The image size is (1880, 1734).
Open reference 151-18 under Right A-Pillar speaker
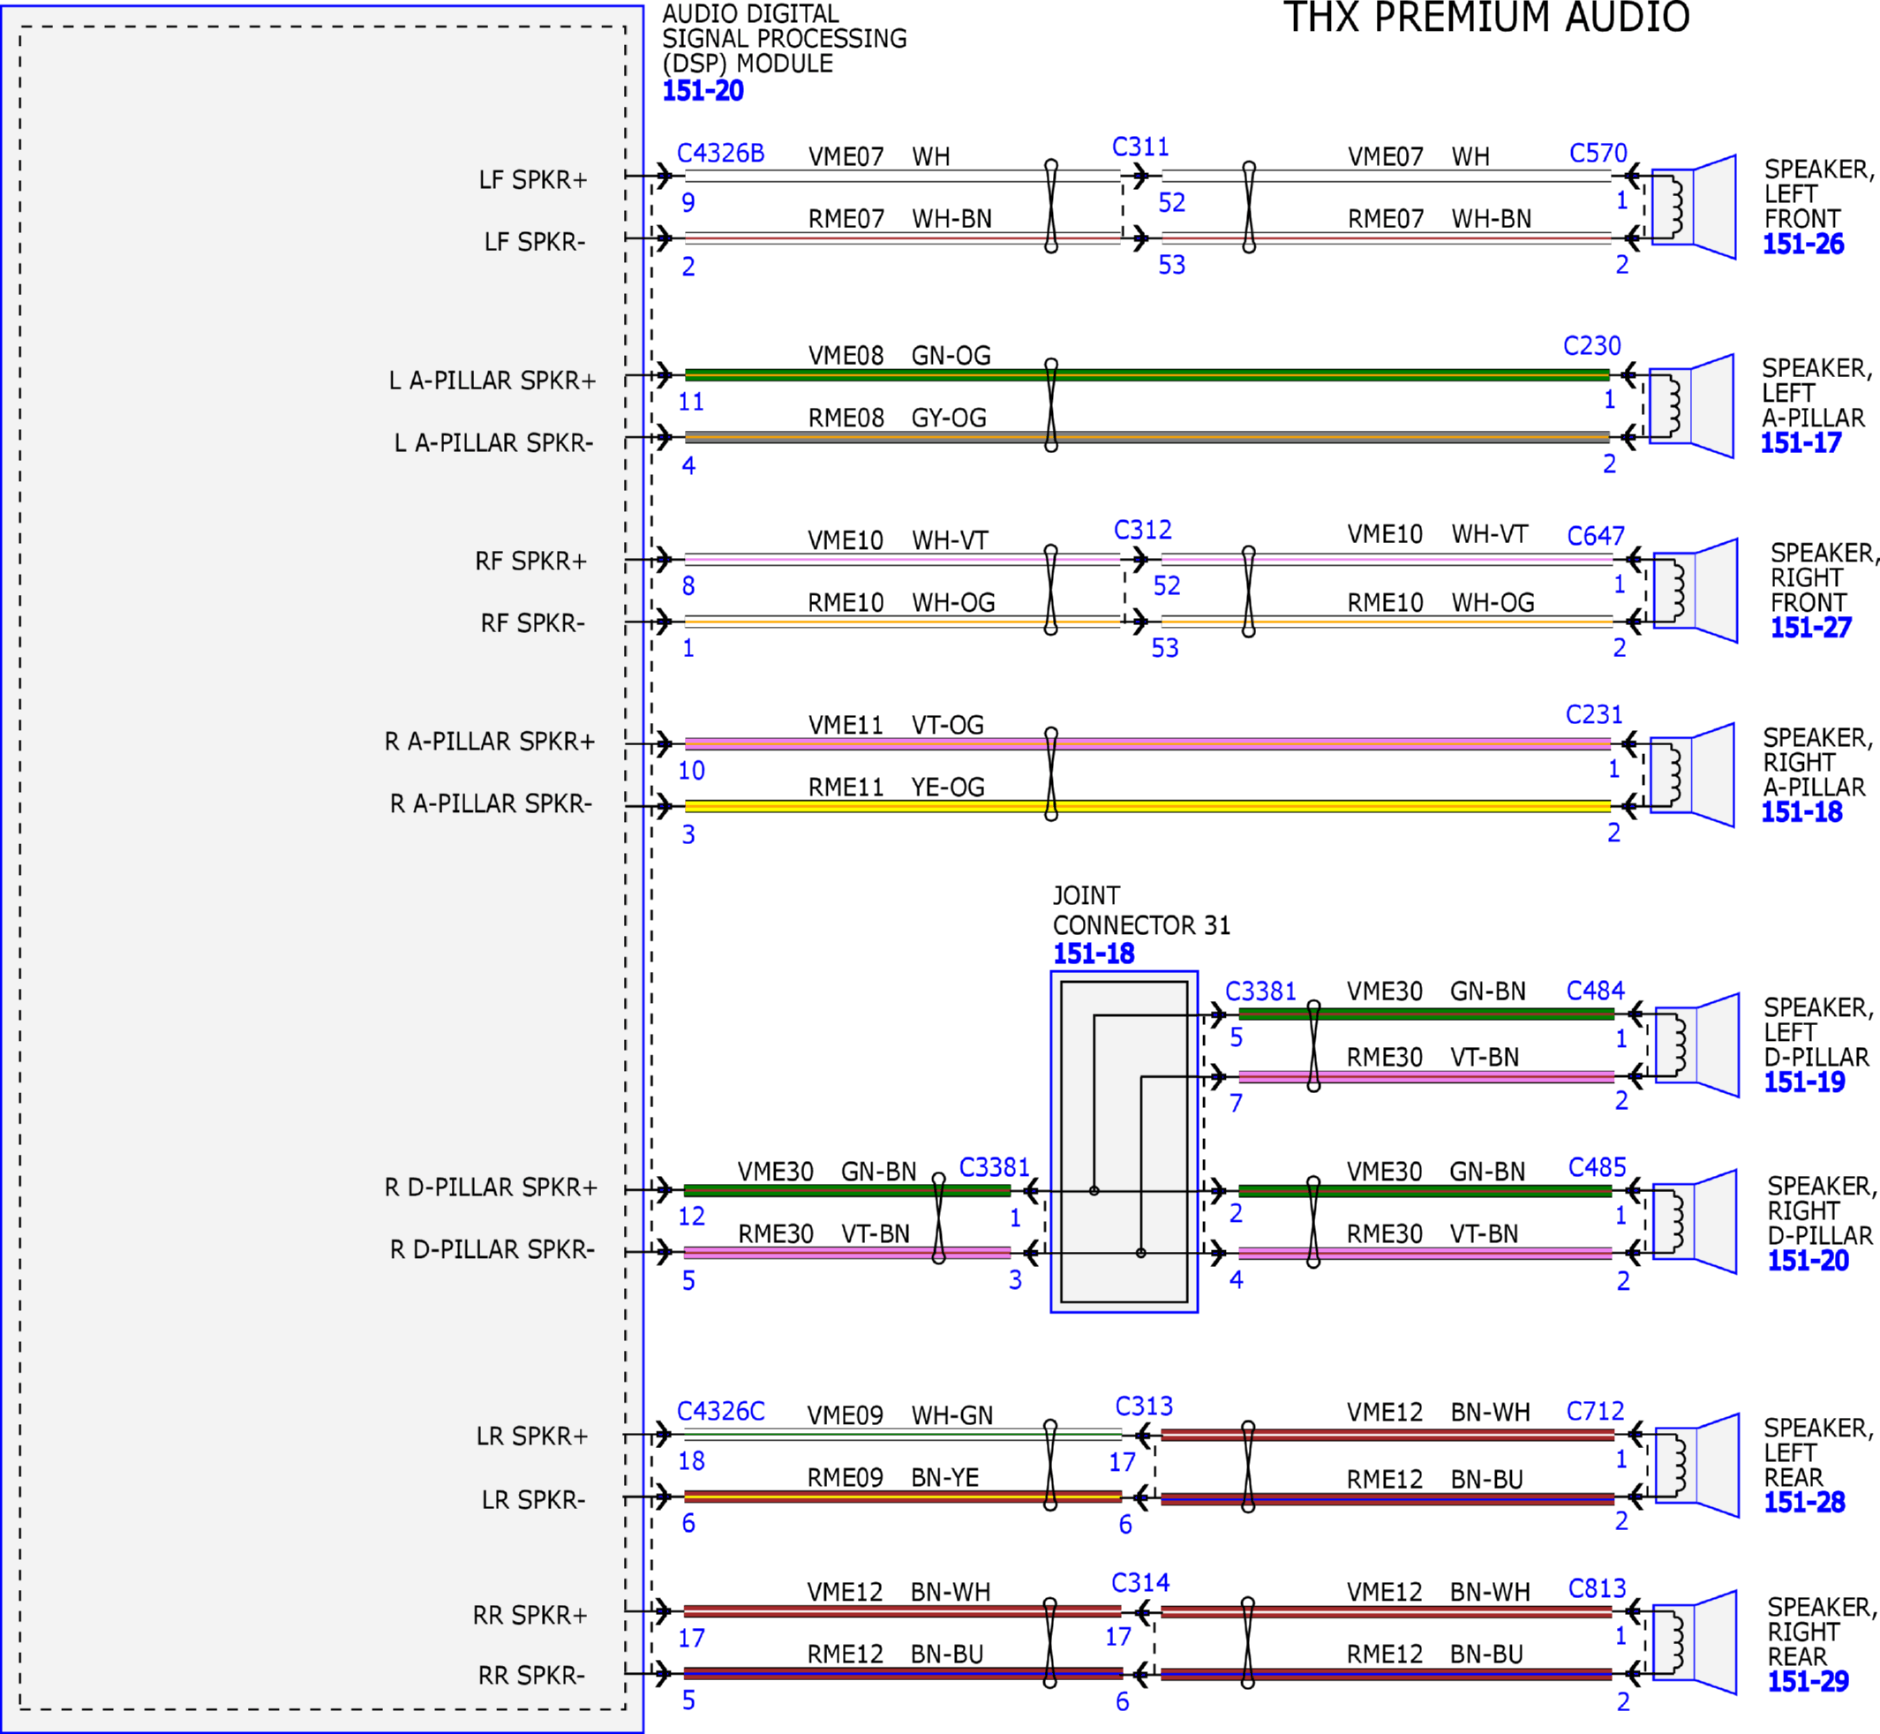(1801, 812)
